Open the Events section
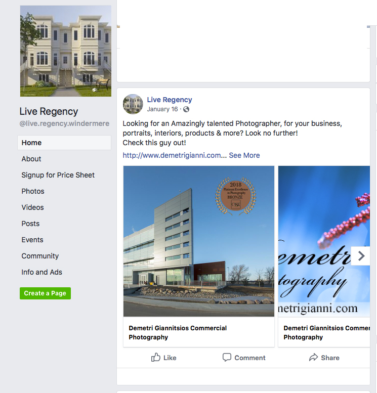 32,240
